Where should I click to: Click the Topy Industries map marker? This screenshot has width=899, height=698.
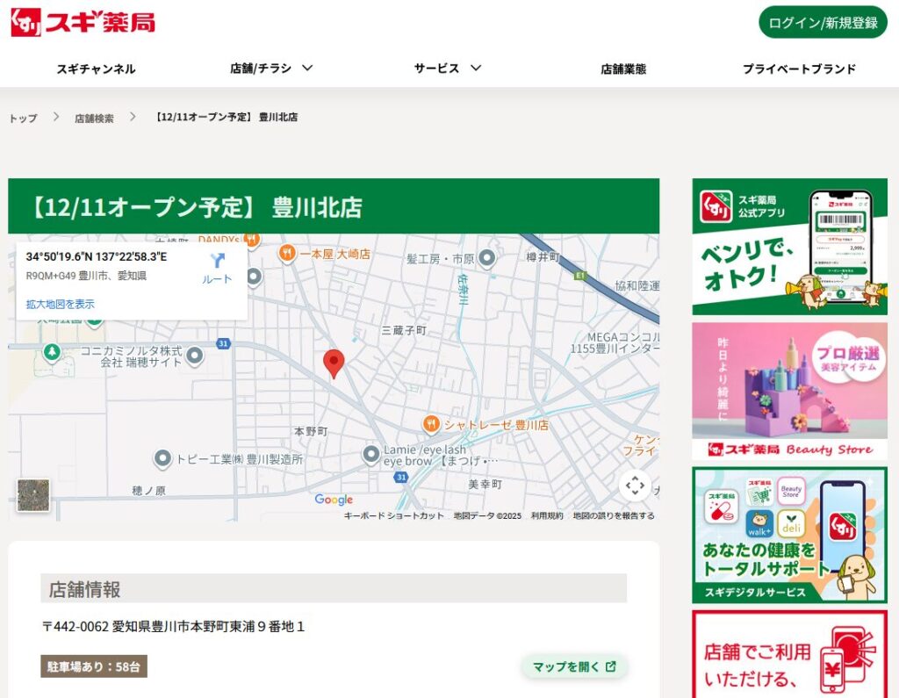[x=162, y=458]
